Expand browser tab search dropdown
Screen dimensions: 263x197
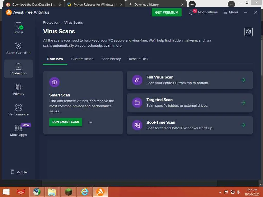pyautogui.click(x=231, y=4)
